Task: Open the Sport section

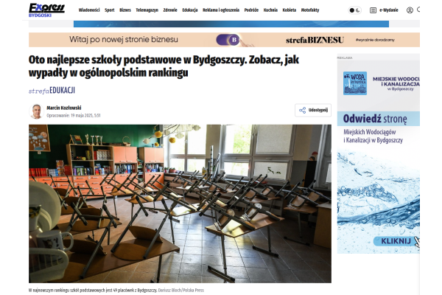Action: click(x=110, y=10)
